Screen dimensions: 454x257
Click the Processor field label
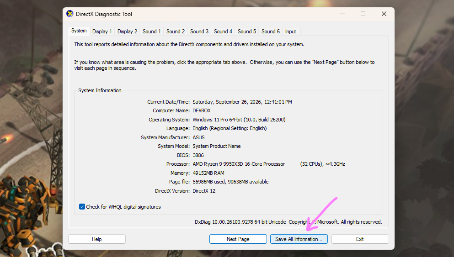click(178, 164)
